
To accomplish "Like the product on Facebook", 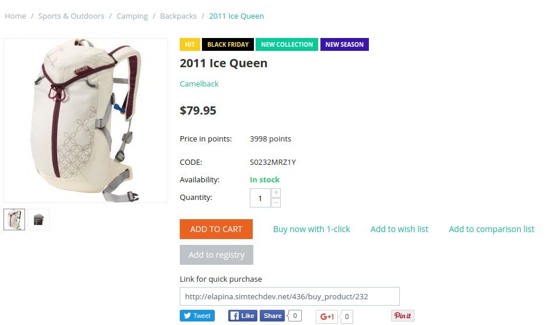I will click(x=243, y=316).
